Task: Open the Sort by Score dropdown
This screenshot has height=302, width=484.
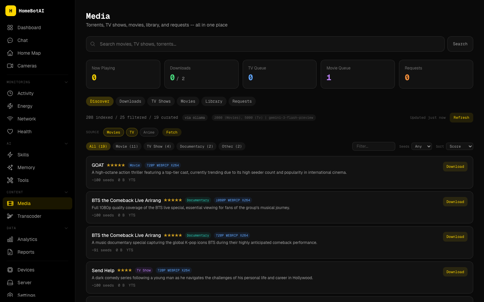Action: pyautogui.click(x=459, y=146)
